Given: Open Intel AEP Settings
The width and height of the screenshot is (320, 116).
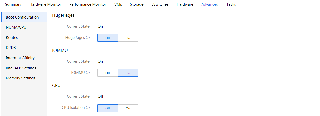Looking at the screenshot, I should (x=21, y=68).
